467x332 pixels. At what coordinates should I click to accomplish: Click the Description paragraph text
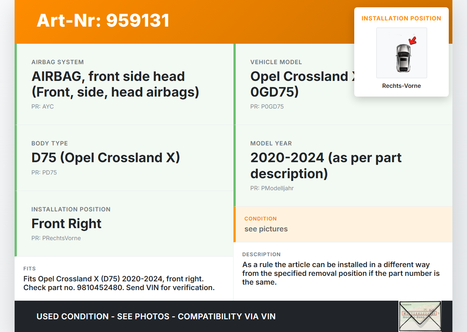pyautogui.click(x=341, y=273)
